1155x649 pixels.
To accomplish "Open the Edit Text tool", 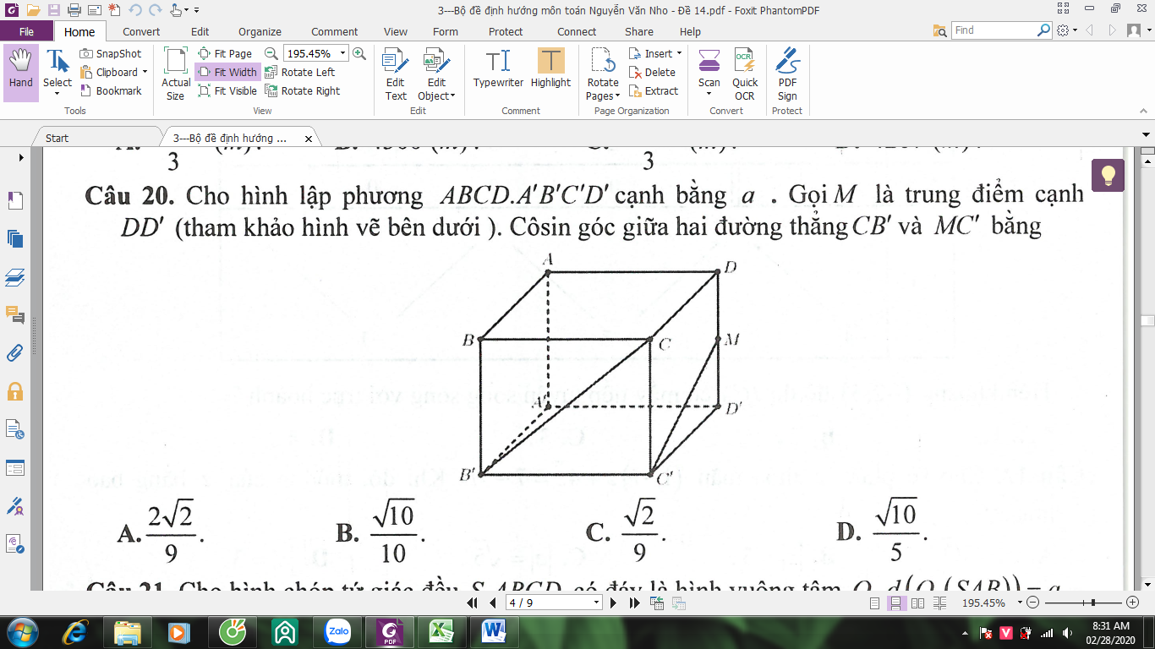I will point(395,74).
